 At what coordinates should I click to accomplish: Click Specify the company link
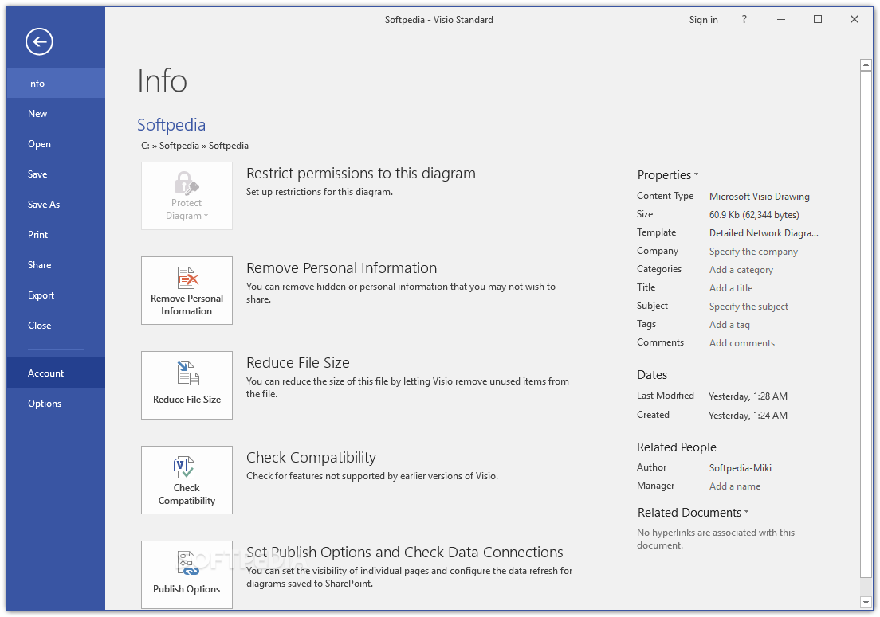click(x=752, y=251)
